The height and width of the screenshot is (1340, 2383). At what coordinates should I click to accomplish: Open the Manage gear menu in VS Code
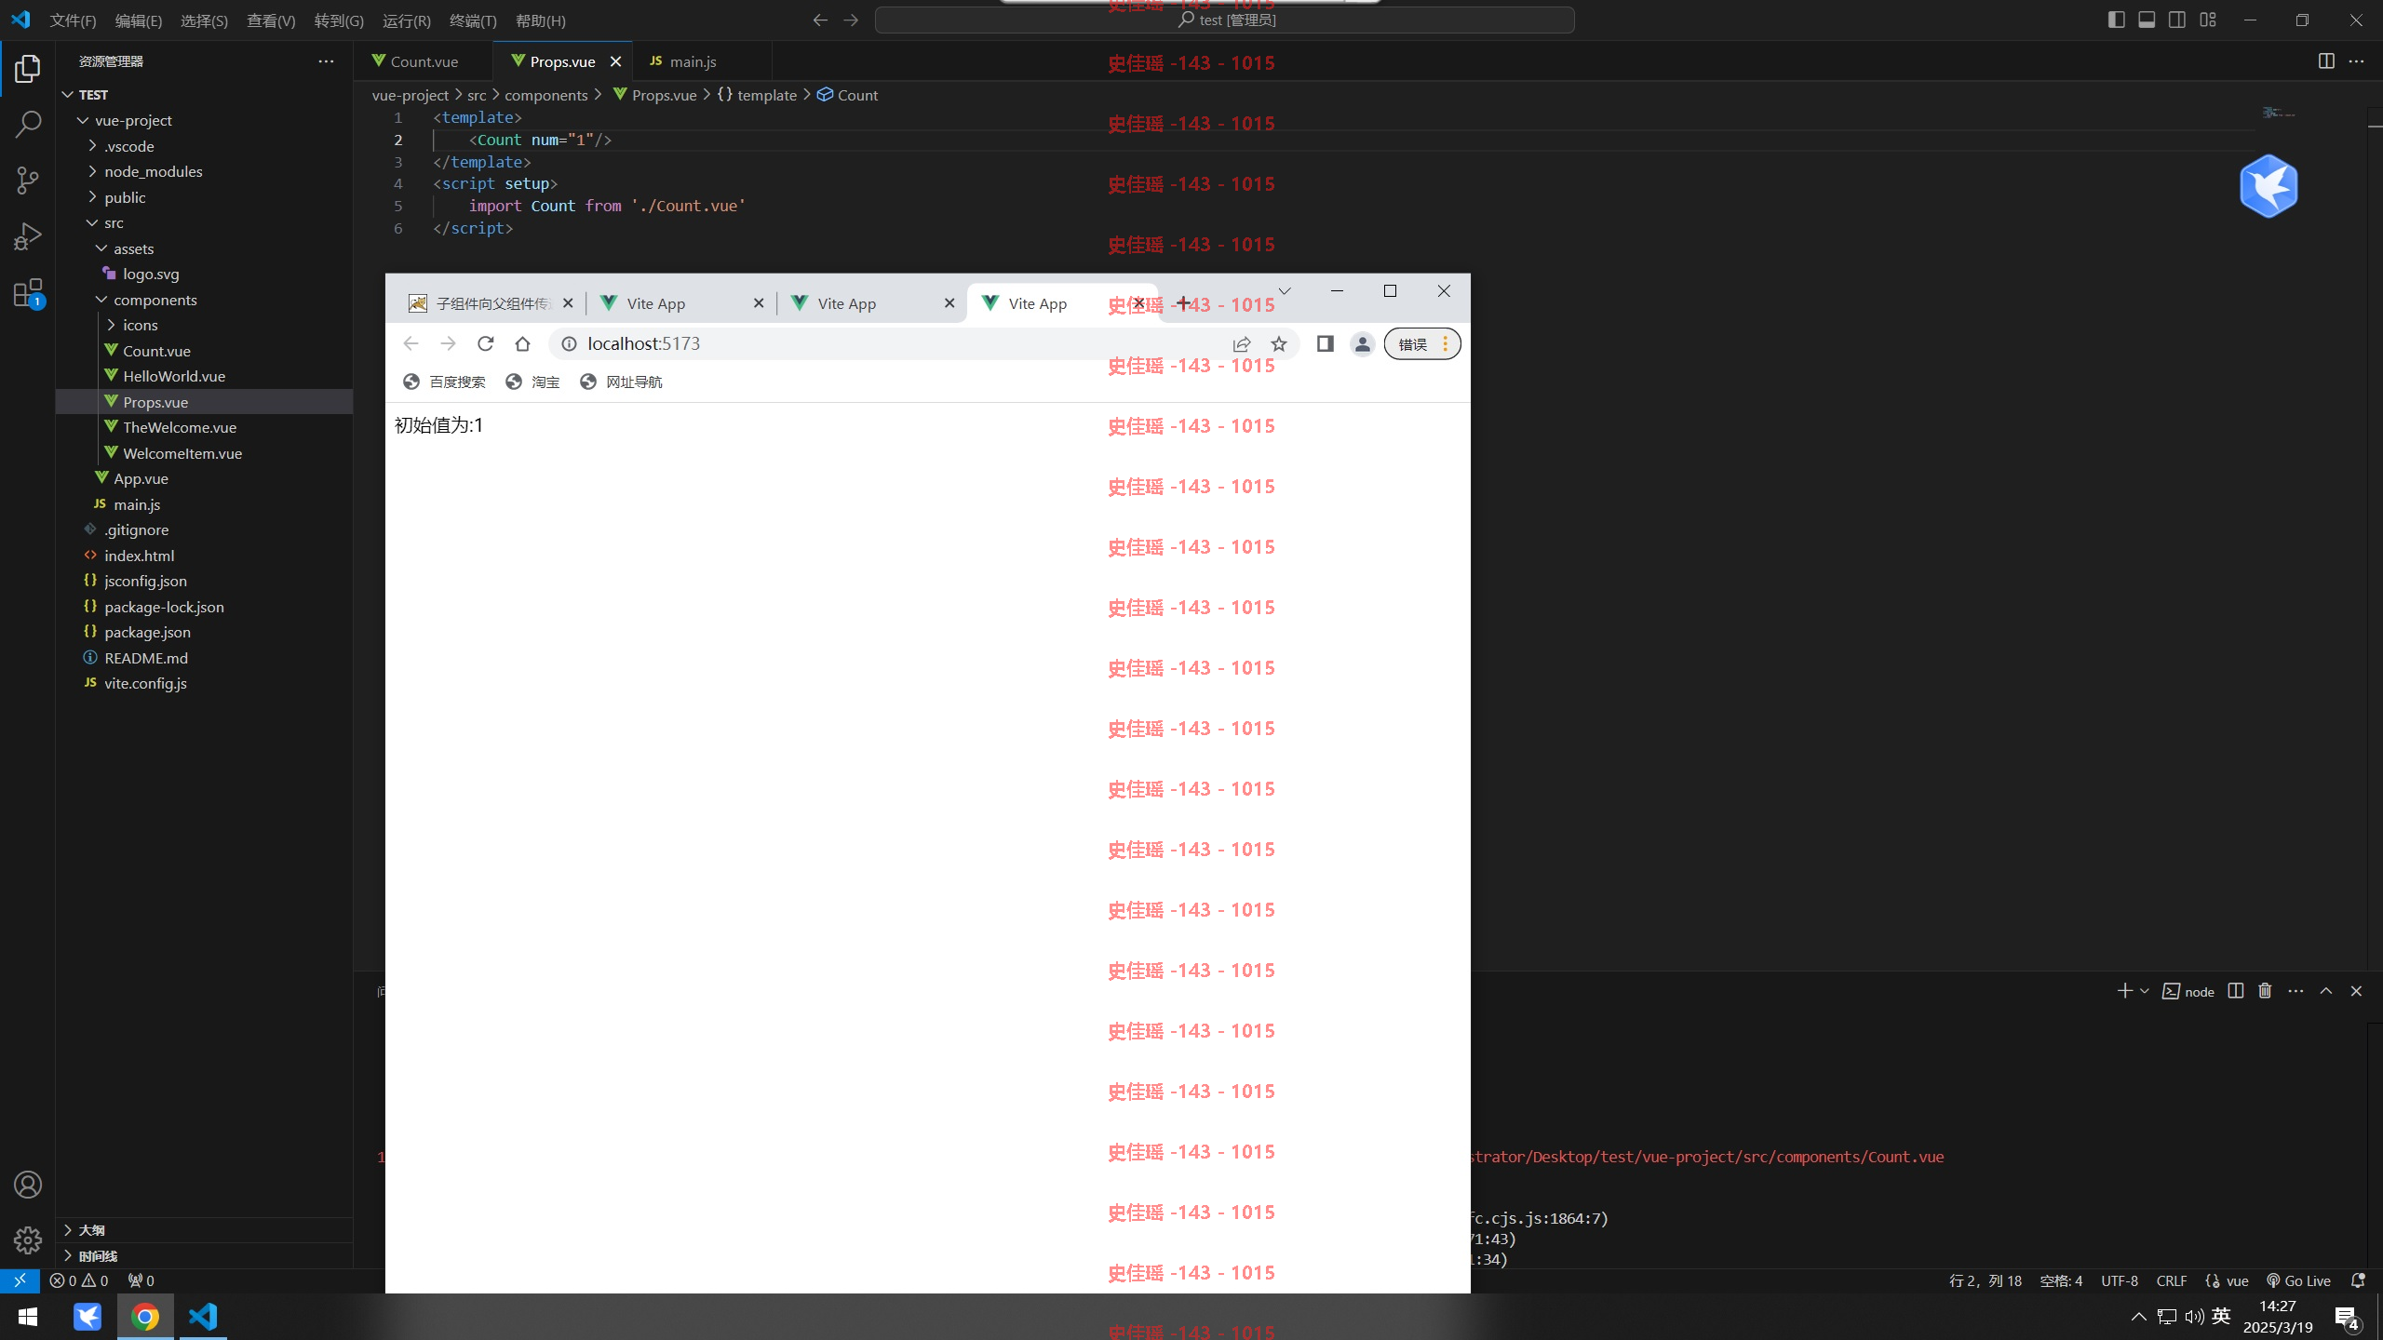click(28, 1240)
